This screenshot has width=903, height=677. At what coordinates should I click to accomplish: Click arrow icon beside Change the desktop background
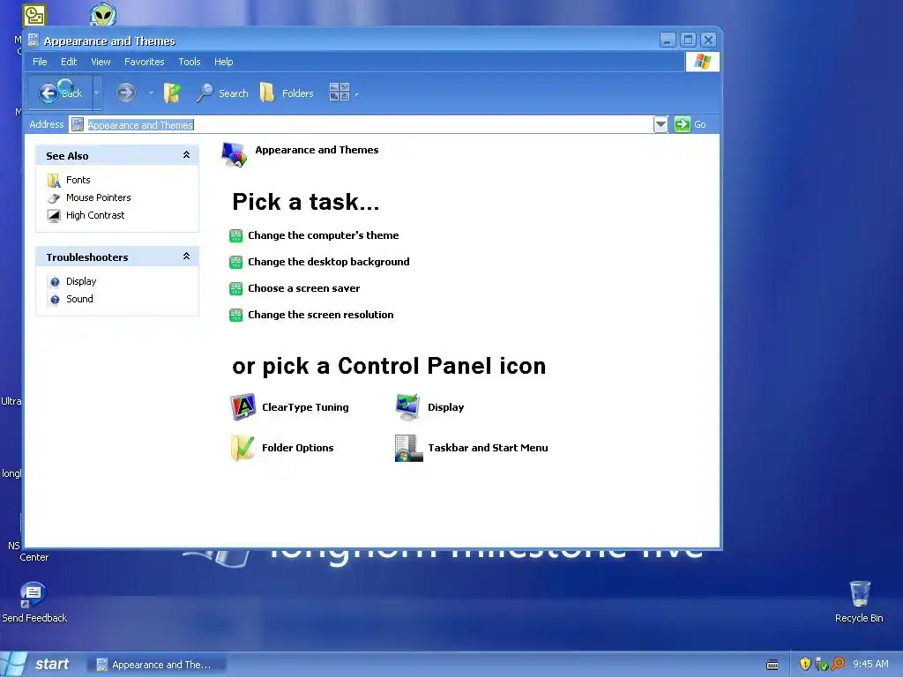pyautogui.click(x=235, y=262)
